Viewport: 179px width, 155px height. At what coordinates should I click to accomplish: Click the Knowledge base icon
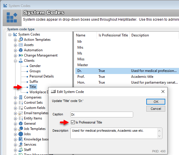coord(21,139)
